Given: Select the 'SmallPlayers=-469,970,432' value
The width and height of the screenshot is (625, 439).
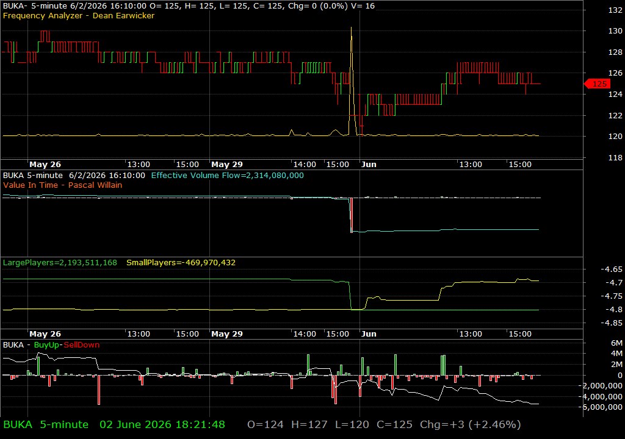Looking at the screenshot, I should coord(181,263).
